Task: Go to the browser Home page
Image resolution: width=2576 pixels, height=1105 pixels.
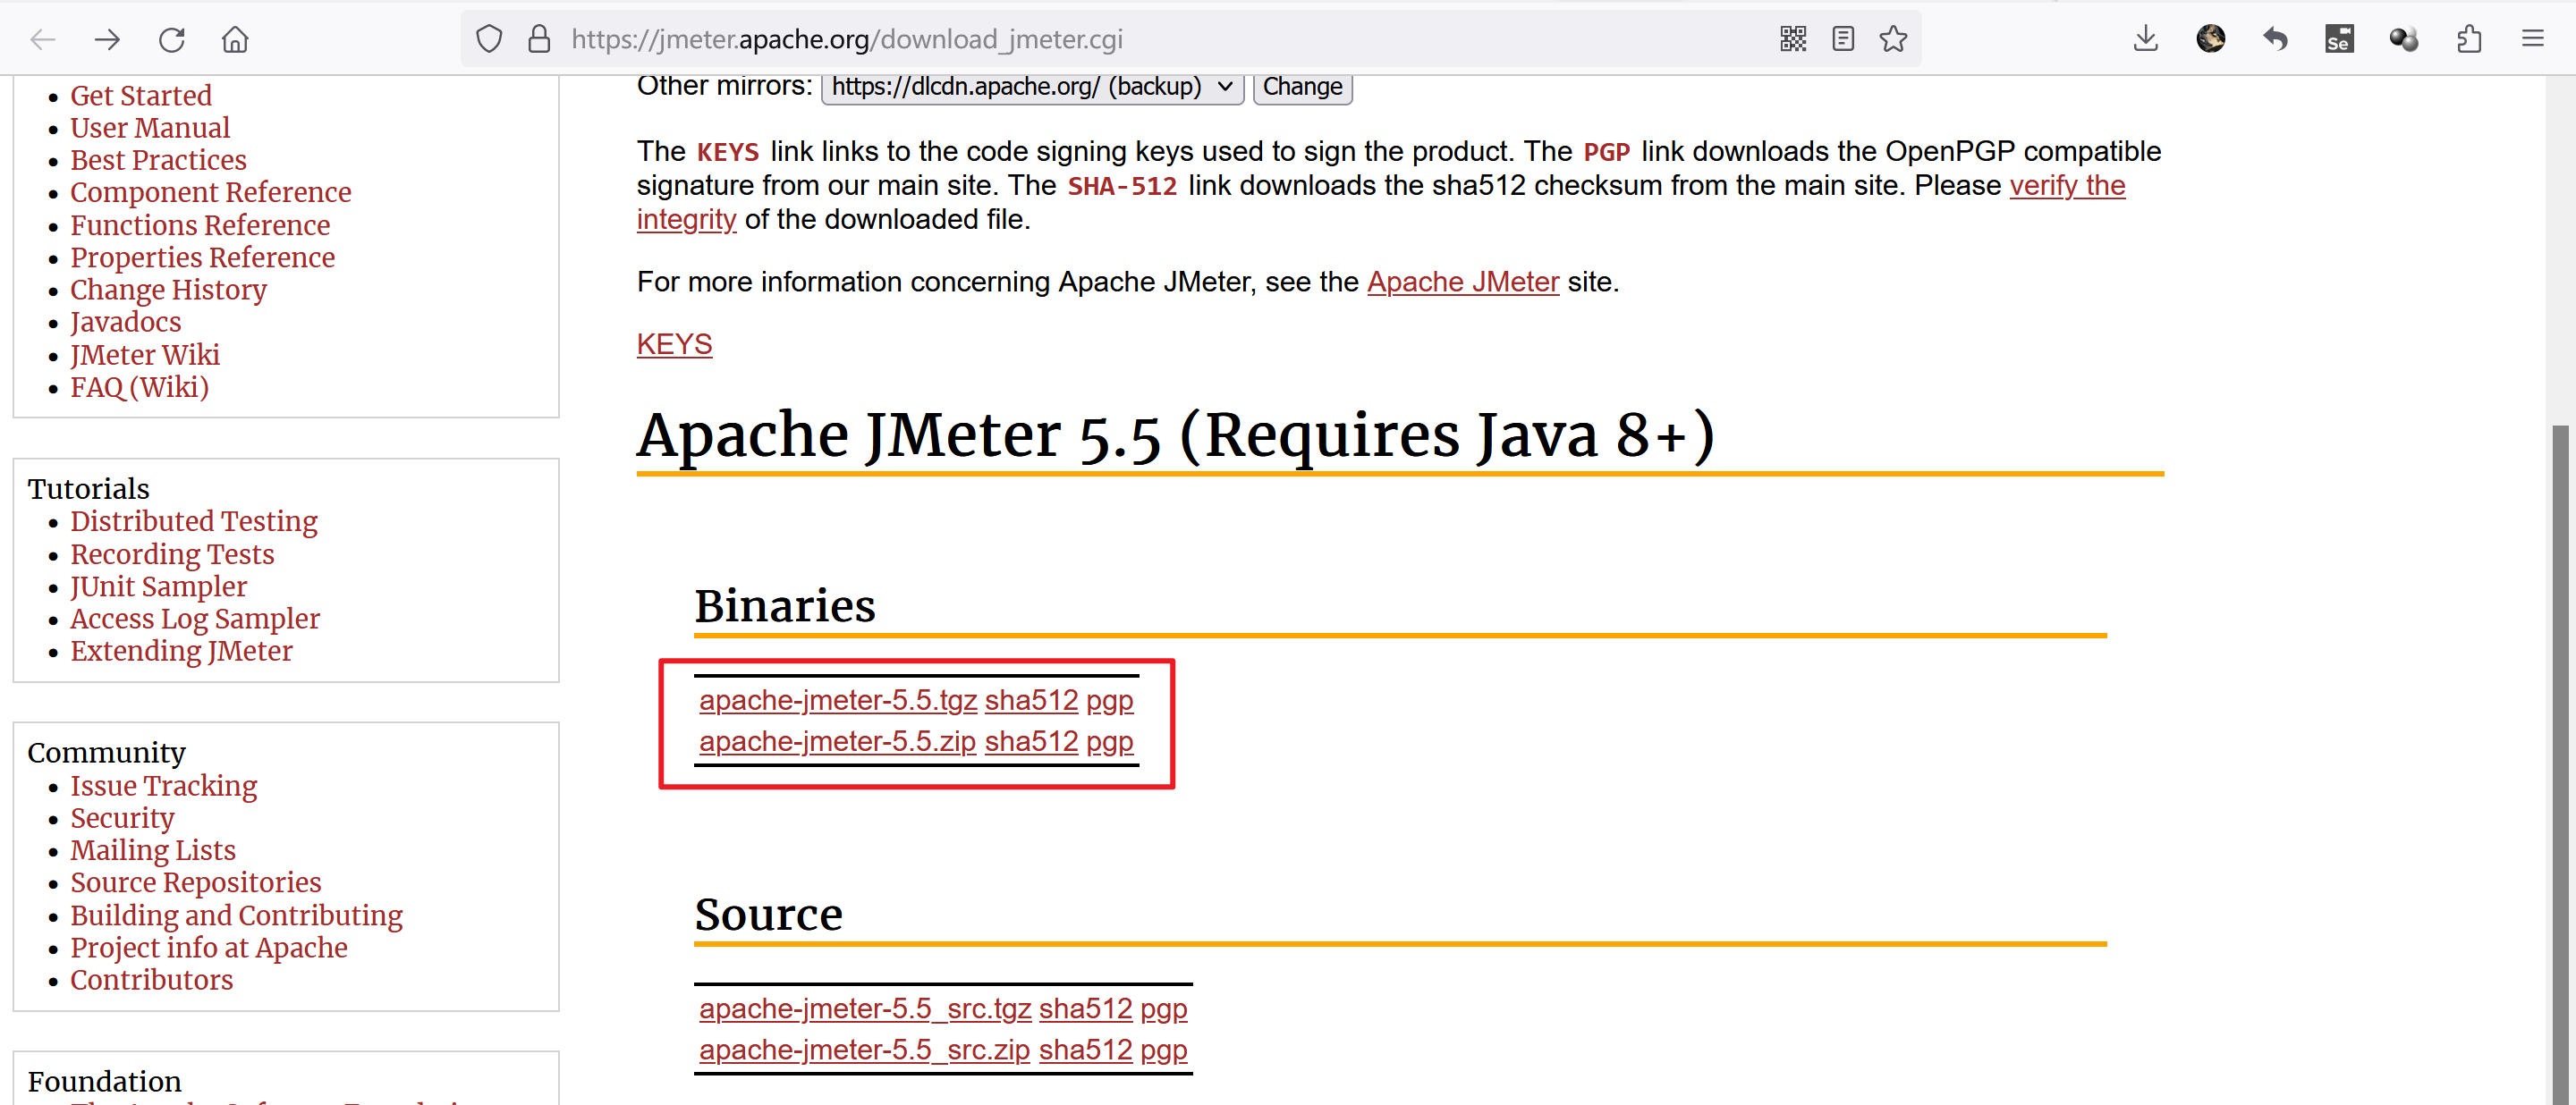Action: [235, 39]
